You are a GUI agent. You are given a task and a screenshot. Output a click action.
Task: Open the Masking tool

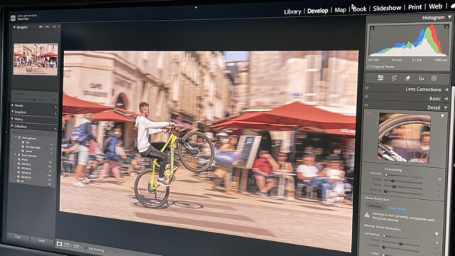pyautogui.click(x=434, y=78)
